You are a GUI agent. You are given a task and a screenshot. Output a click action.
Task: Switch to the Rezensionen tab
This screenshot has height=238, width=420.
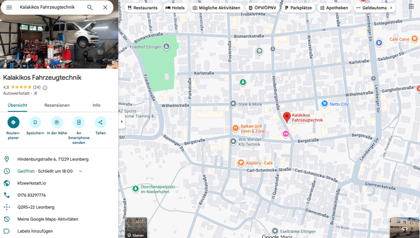coord(57,106)
